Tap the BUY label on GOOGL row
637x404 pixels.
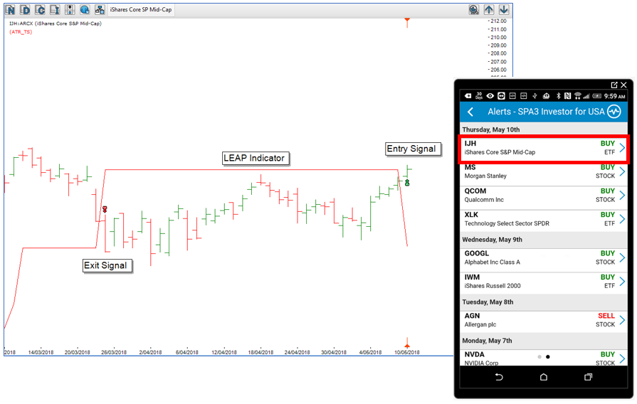[x=608, y=253]
